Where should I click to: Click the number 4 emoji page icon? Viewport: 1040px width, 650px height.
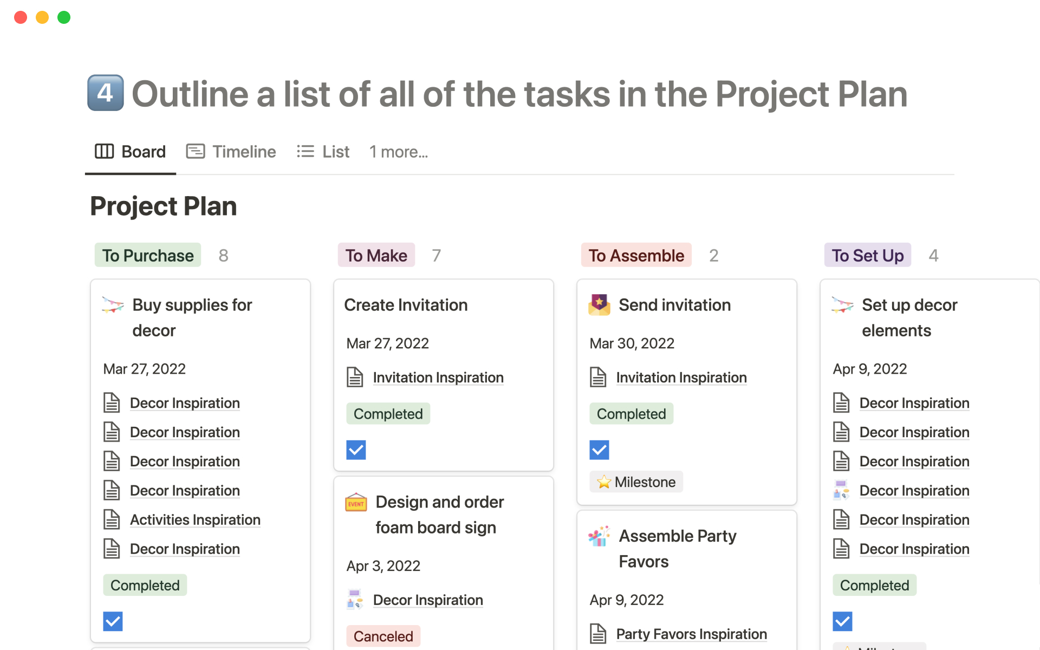[x=106, y=93]
